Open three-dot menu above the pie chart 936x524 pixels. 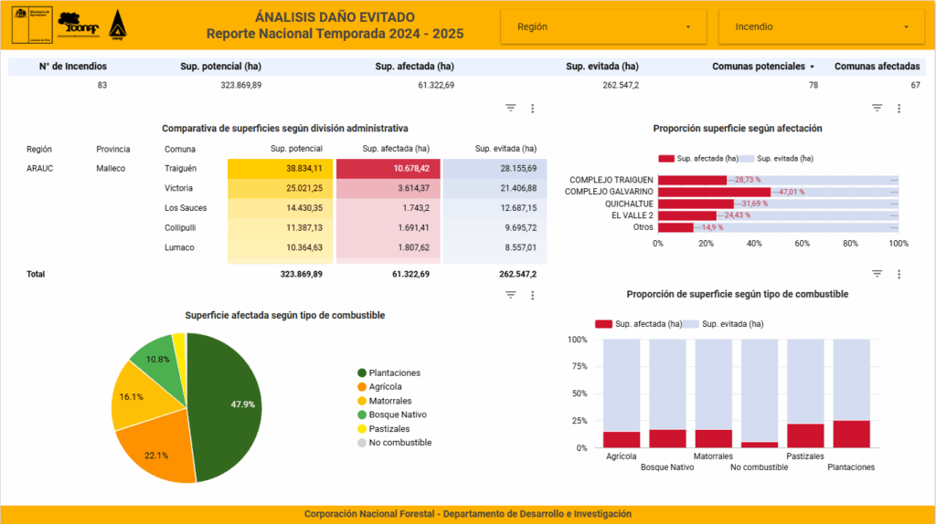(532, 295)
